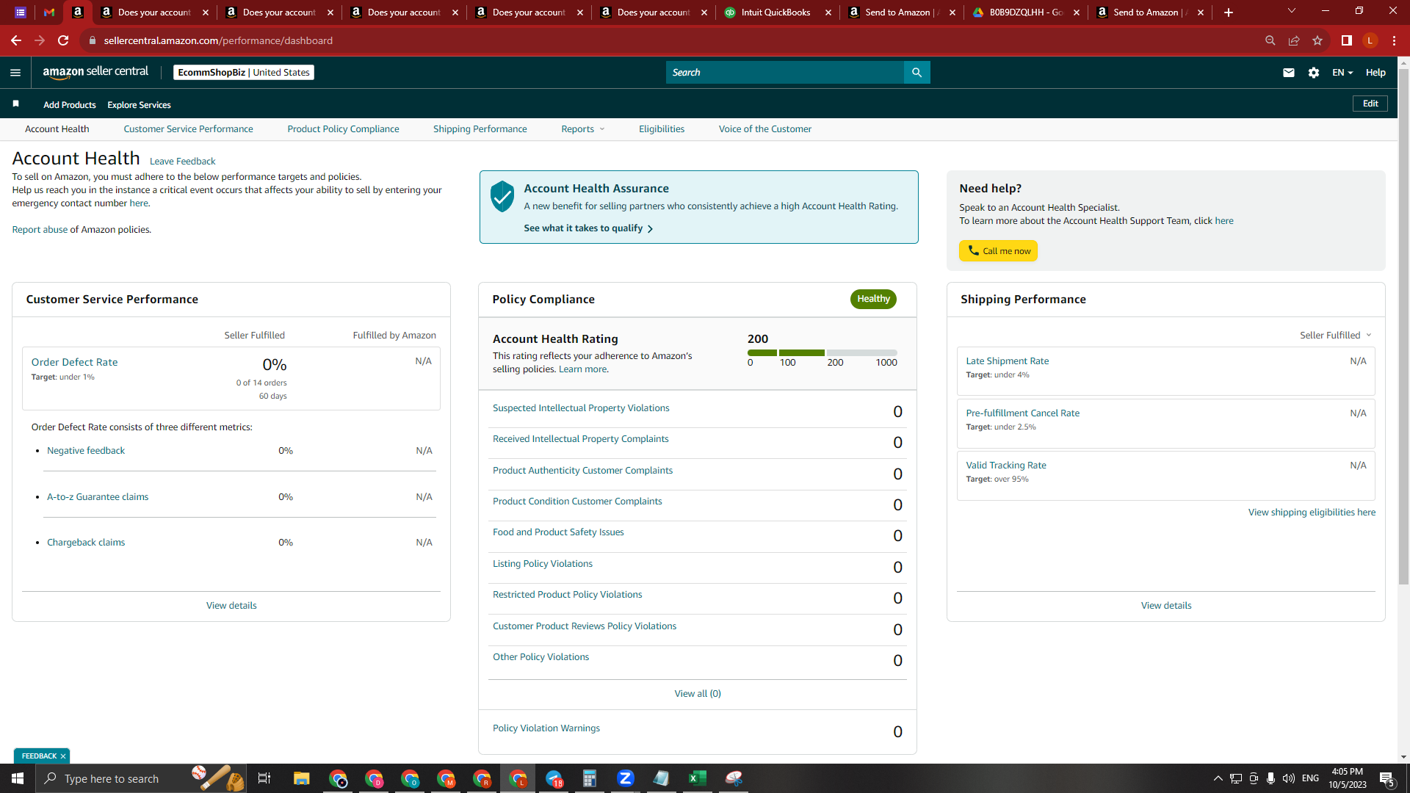Open Excel from the taskbar
This screenshot has height=793, width=1410.
(698, 778)
